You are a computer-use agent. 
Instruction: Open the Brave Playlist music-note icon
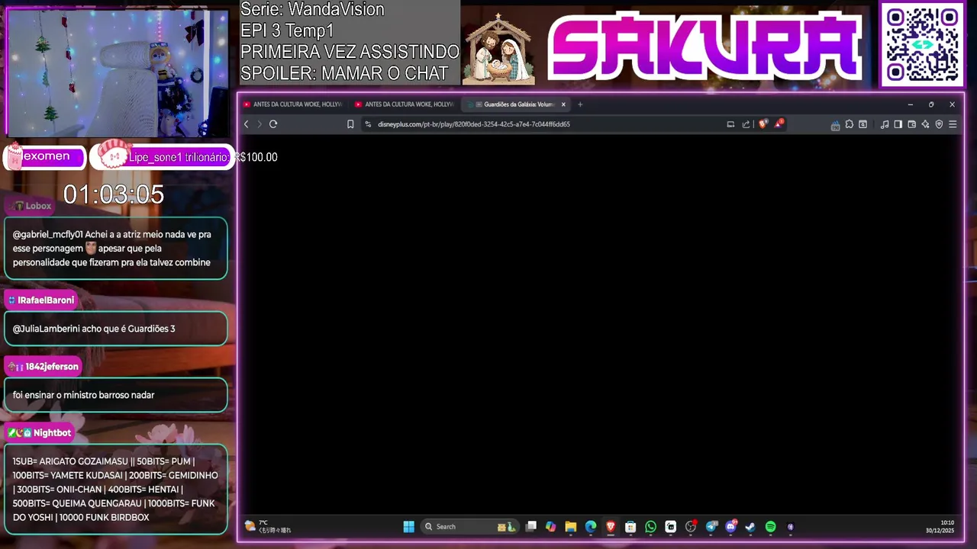point(884,124)
